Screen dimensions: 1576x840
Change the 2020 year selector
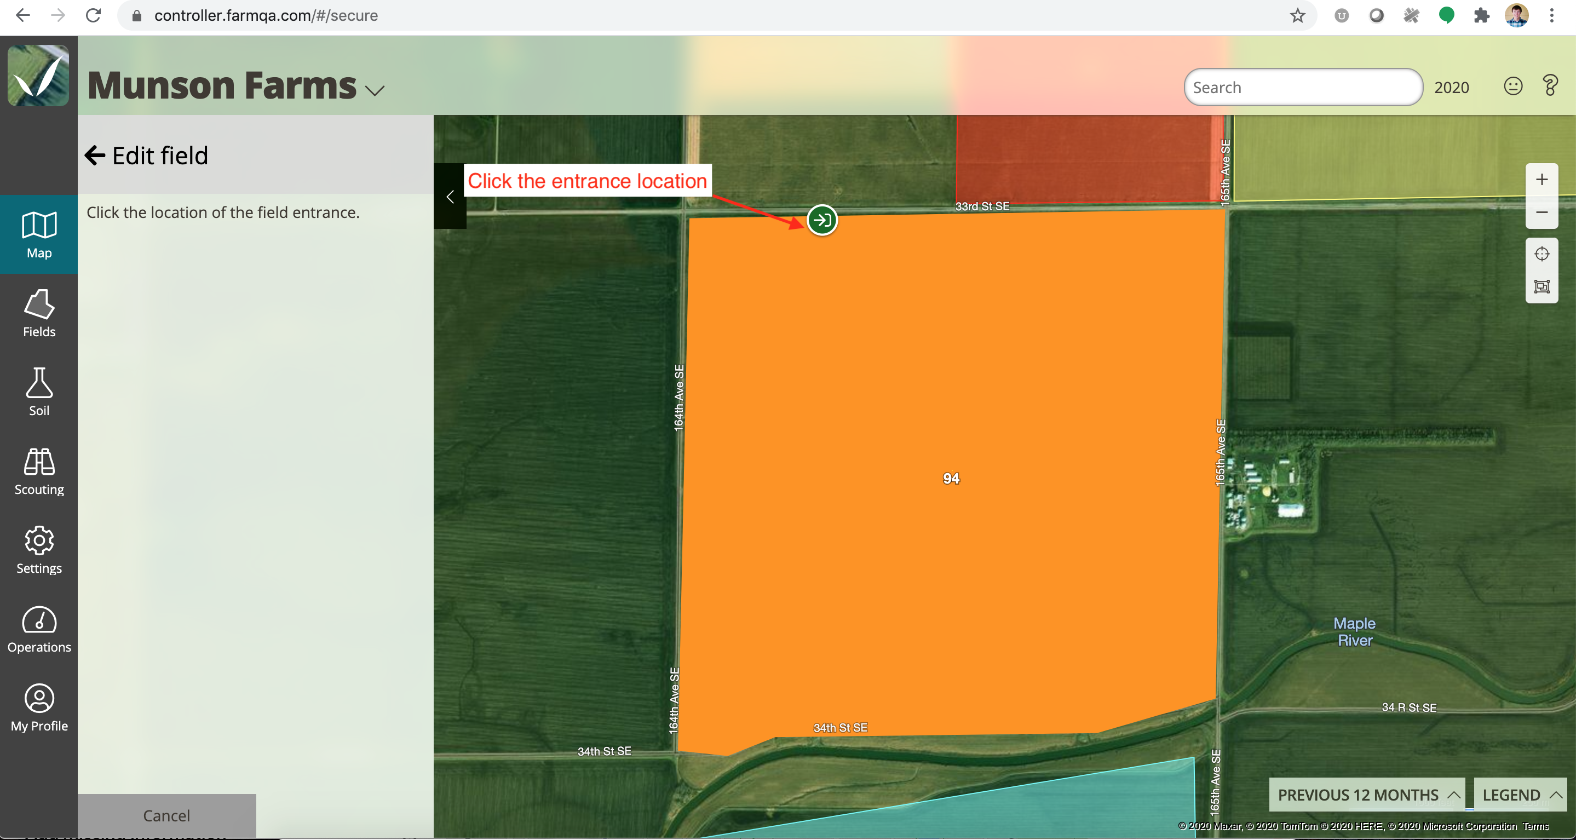[1451, 88]
